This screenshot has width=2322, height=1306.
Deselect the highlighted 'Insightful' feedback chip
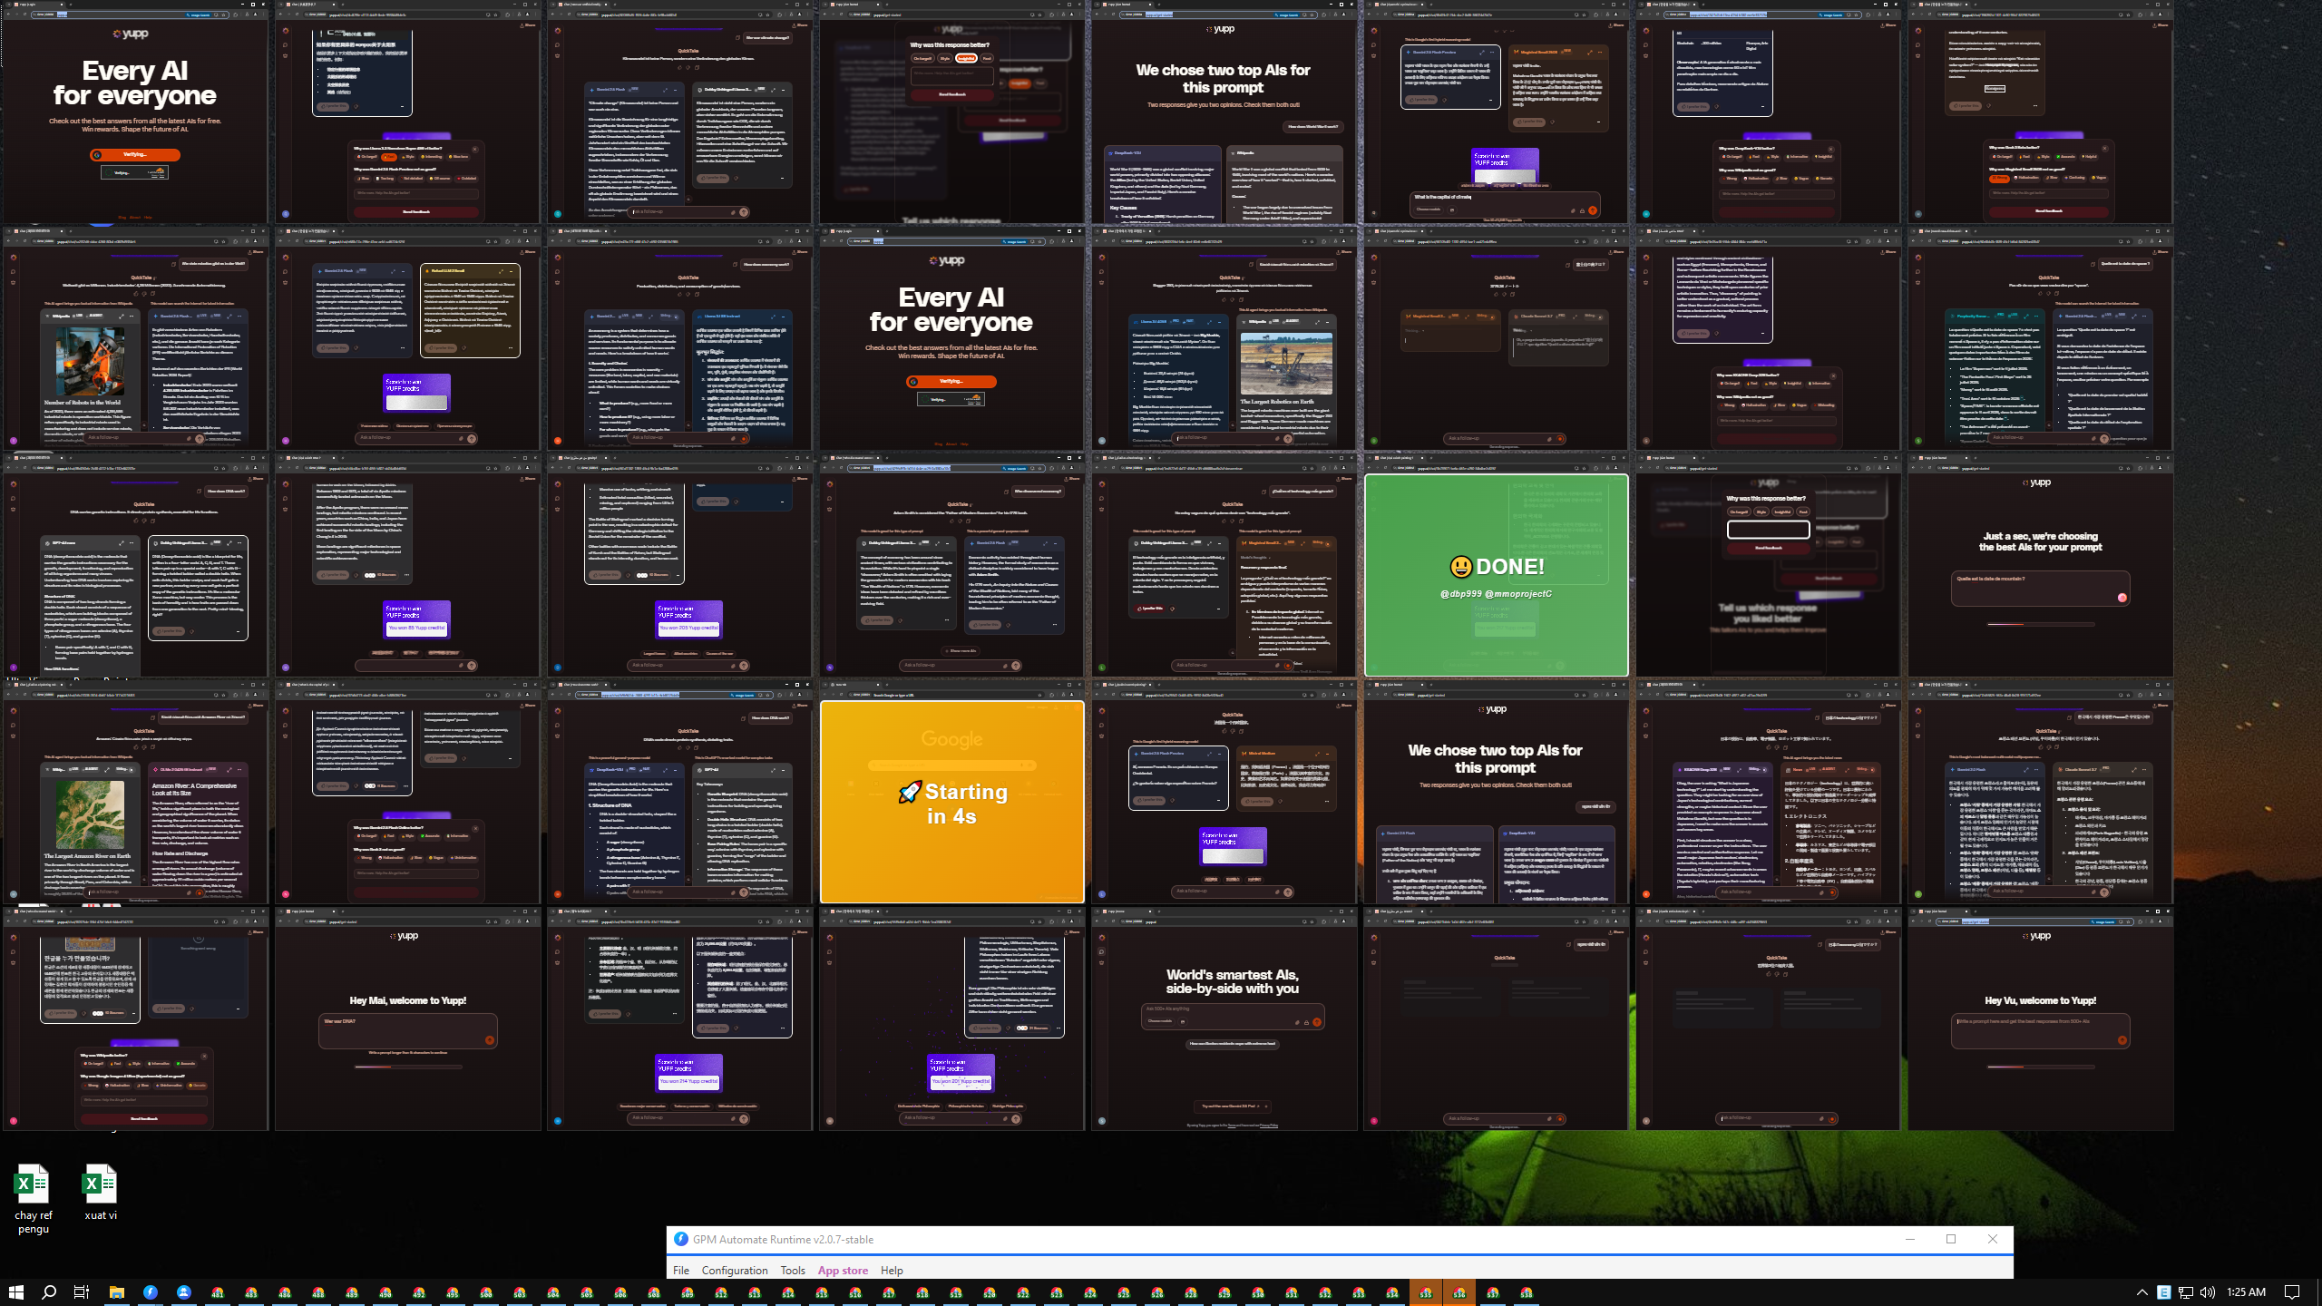pos(966,58)
